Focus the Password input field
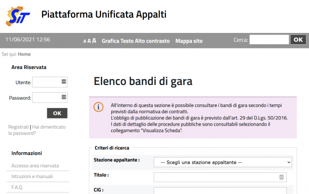309x194 pixels. tap(50, 97)
